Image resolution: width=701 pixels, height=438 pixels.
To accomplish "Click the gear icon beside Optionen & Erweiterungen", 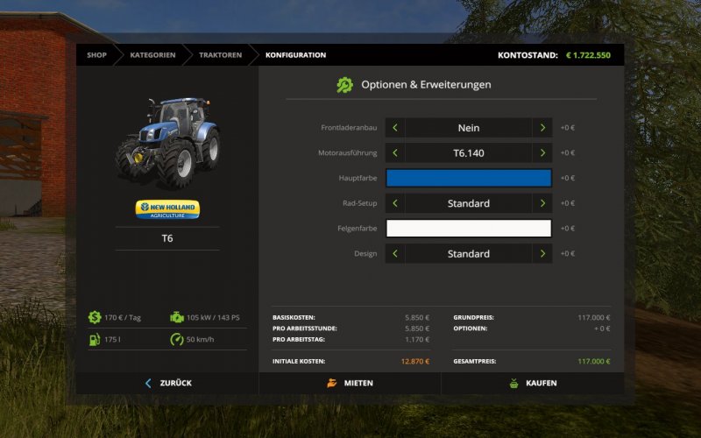I will point(345,85).
